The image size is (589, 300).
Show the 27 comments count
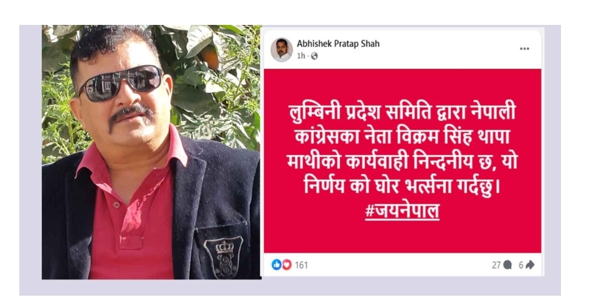point(496,265)
